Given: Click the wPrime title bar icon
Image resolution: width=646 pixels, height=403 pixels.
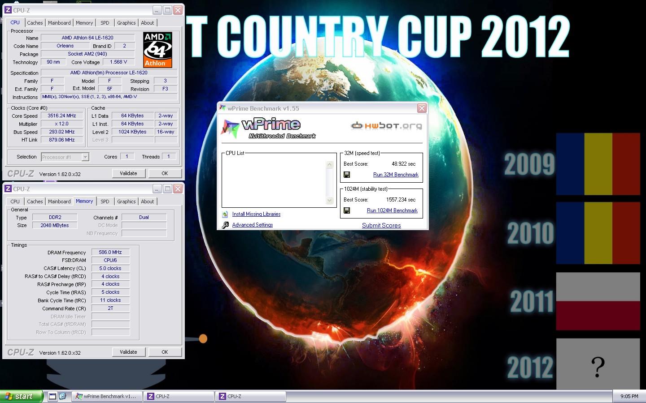Looking at the screenshot, I should [223, 108].
